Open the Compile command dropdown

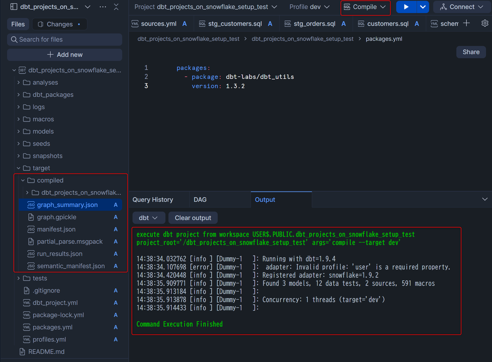365,7
